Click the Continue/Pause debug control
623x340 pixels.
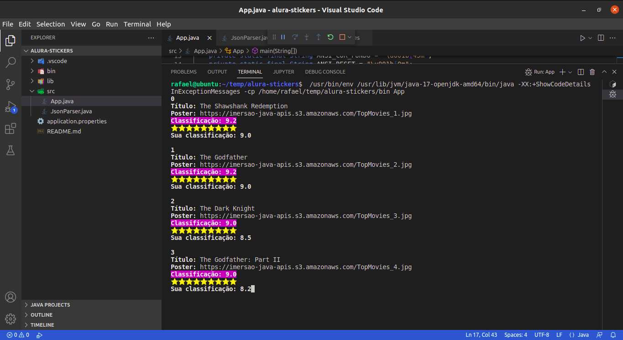coord(283,37)
